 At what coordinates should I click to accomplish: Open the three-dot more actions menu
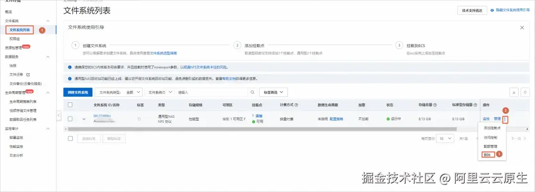click(x=505, y=119)
